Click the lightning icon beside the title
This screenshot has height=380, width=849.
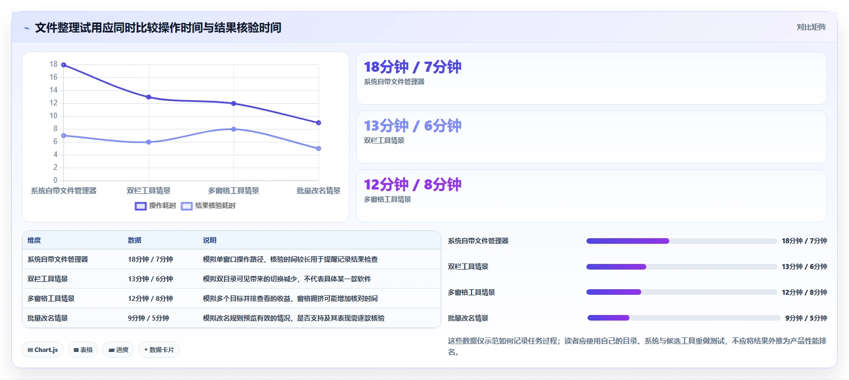[26, 28]
